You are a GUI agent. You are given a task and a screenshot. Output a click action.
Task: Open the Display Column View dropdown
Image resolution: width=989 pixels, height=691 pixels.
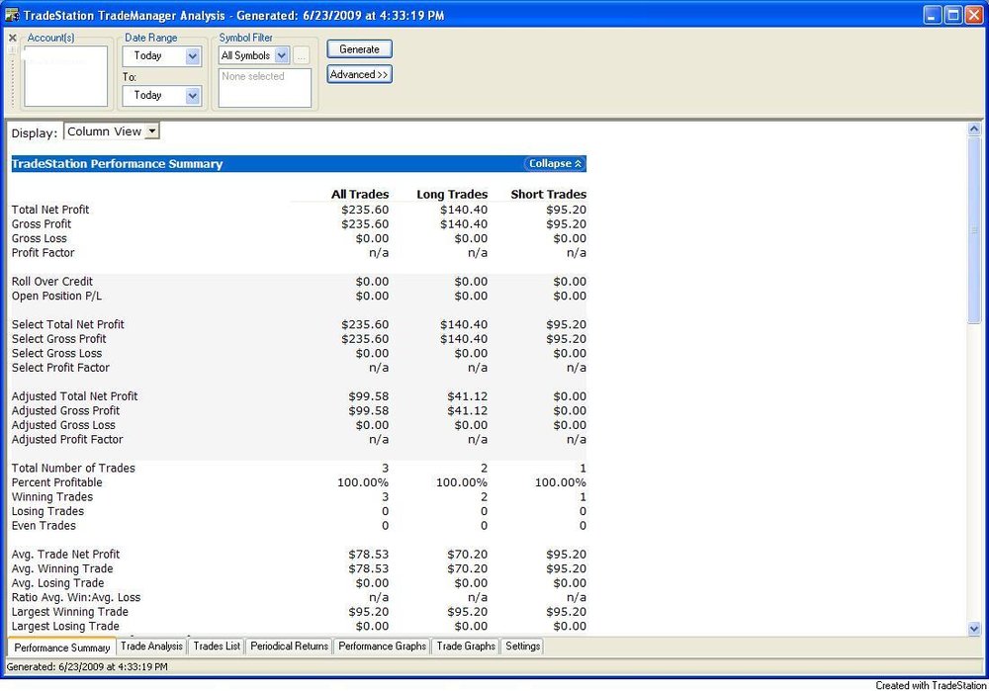tap(151, 131)
